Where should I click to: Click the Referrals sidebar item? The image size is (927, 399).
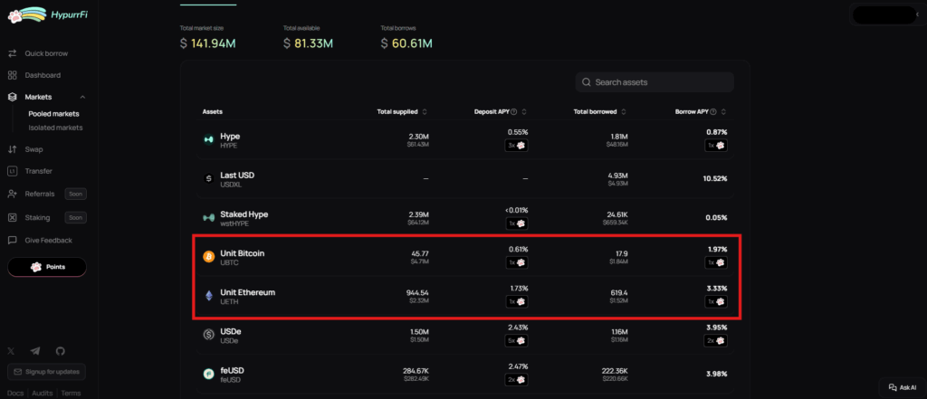coord(47,194)
